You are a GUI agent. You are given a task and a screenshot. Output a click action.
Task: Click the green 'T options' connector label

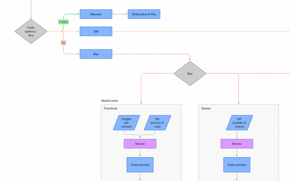coord(63,22)
